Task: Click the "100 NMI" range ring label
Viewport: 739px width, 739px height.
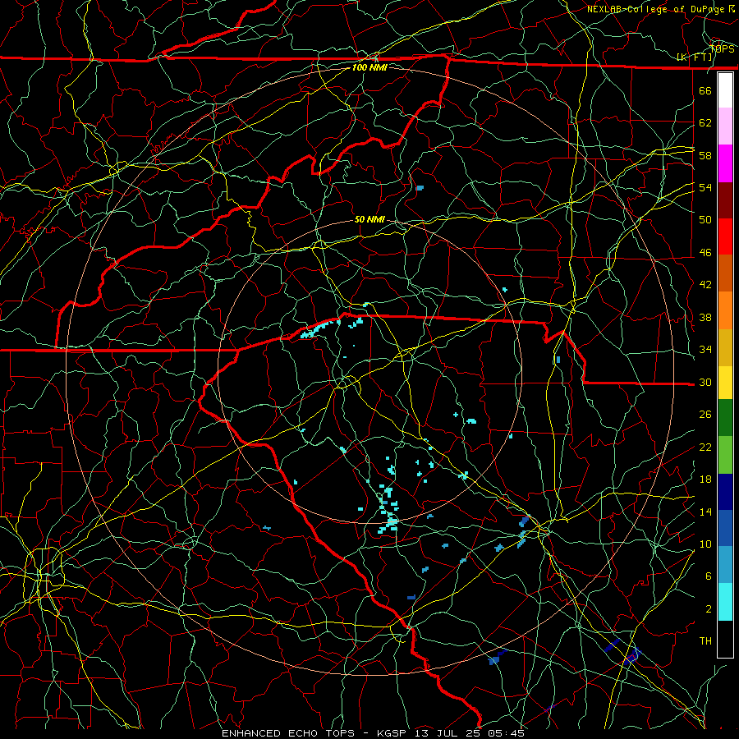Action: 369,67
